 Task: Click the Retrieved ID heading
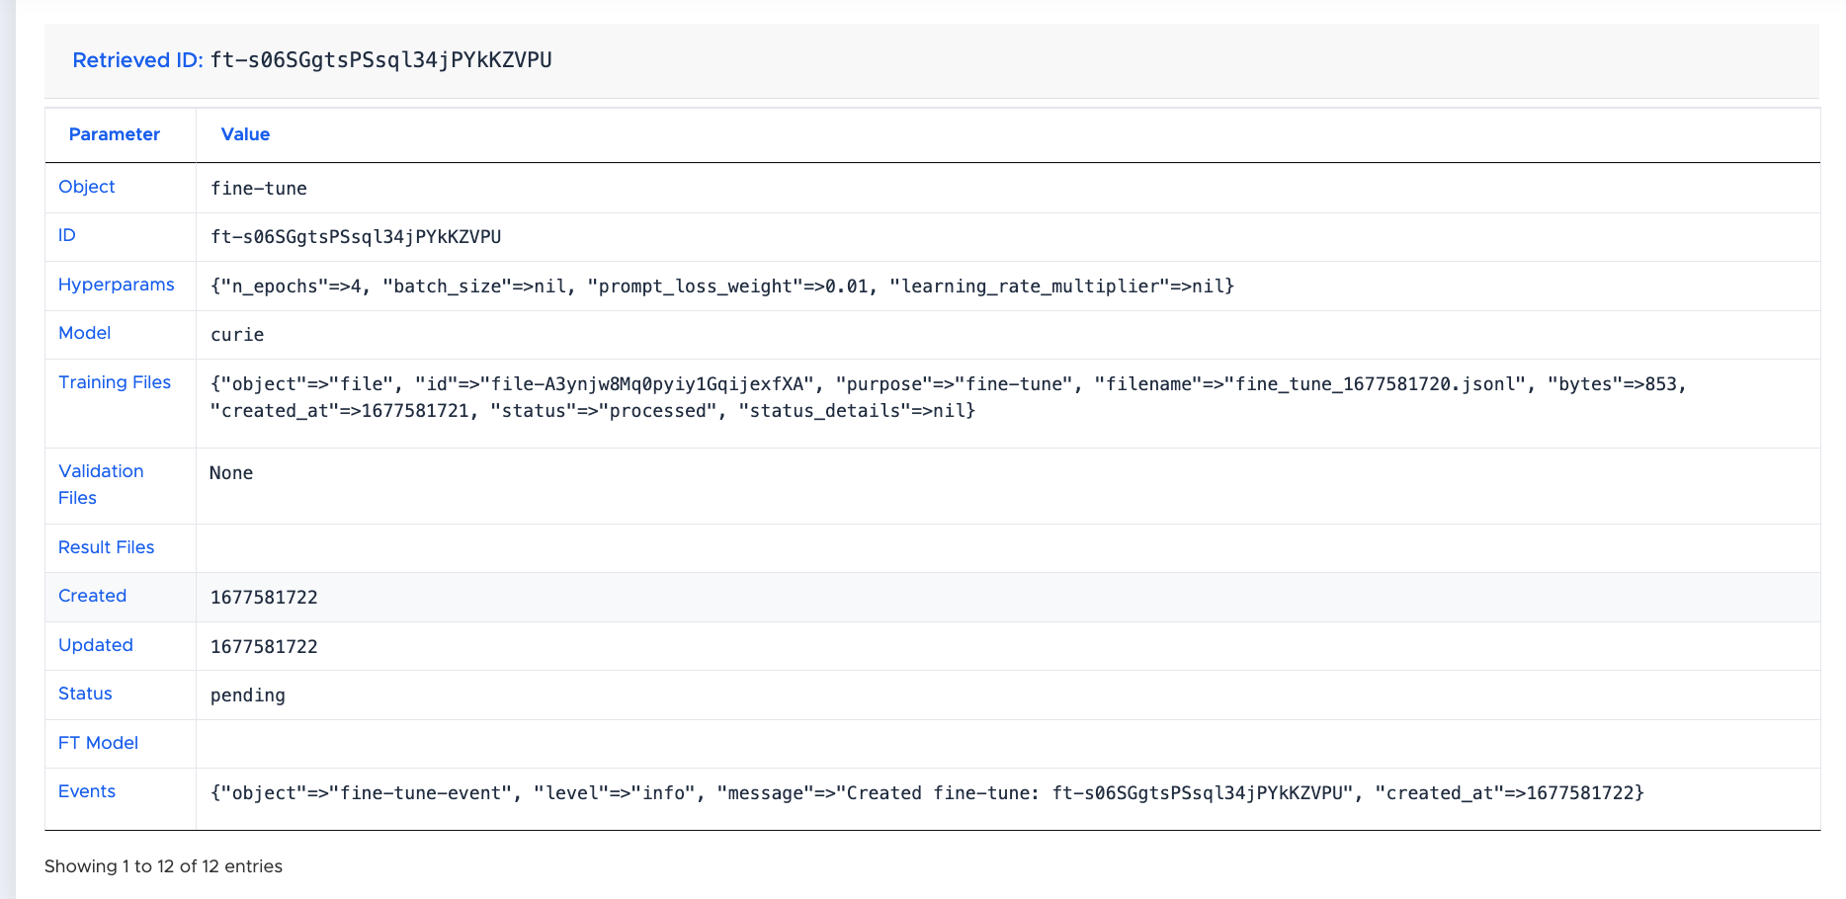tap(135, 60)
